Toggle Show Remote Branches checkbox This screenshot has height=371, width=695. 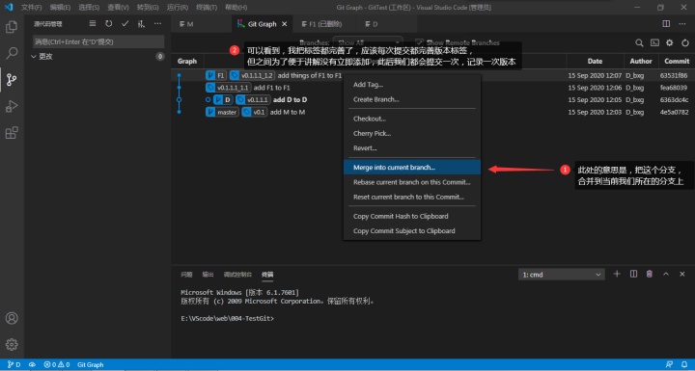point(419,43)
